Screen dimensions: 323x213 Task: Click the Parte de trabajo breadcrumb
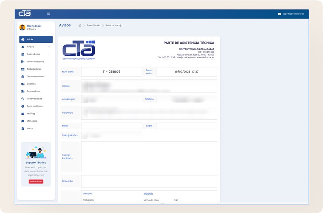coord(114,25)
